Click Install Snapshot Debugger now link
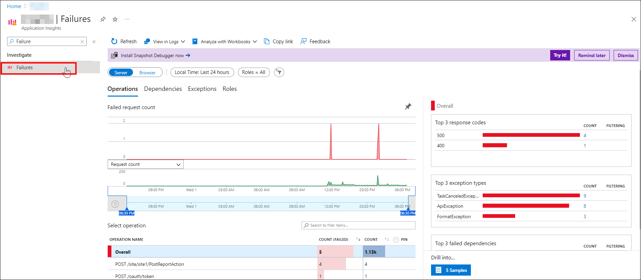Image resolution: width=641 pixels, height=280 pixels. (155, 55)
